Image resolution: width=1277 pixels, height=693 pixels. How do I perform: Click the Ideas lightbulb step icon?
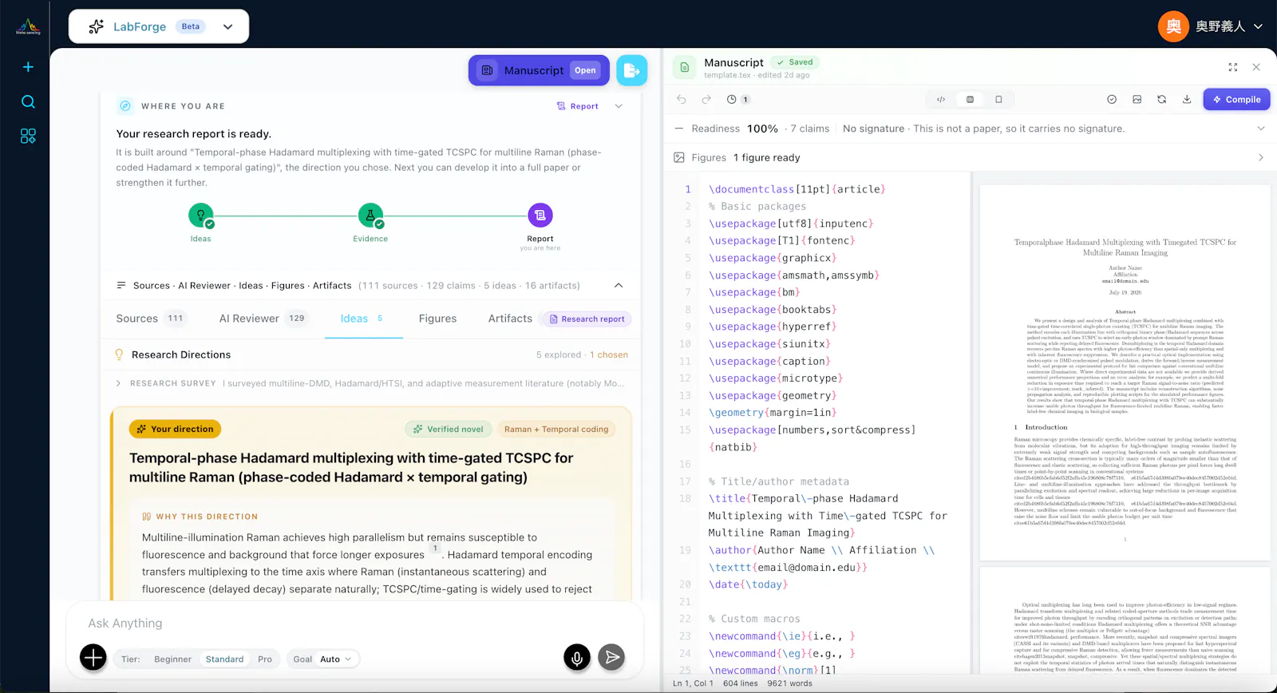(x=200, y=216)
